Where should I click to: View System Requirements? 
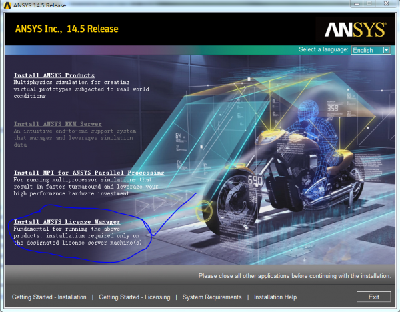(212, 297)
